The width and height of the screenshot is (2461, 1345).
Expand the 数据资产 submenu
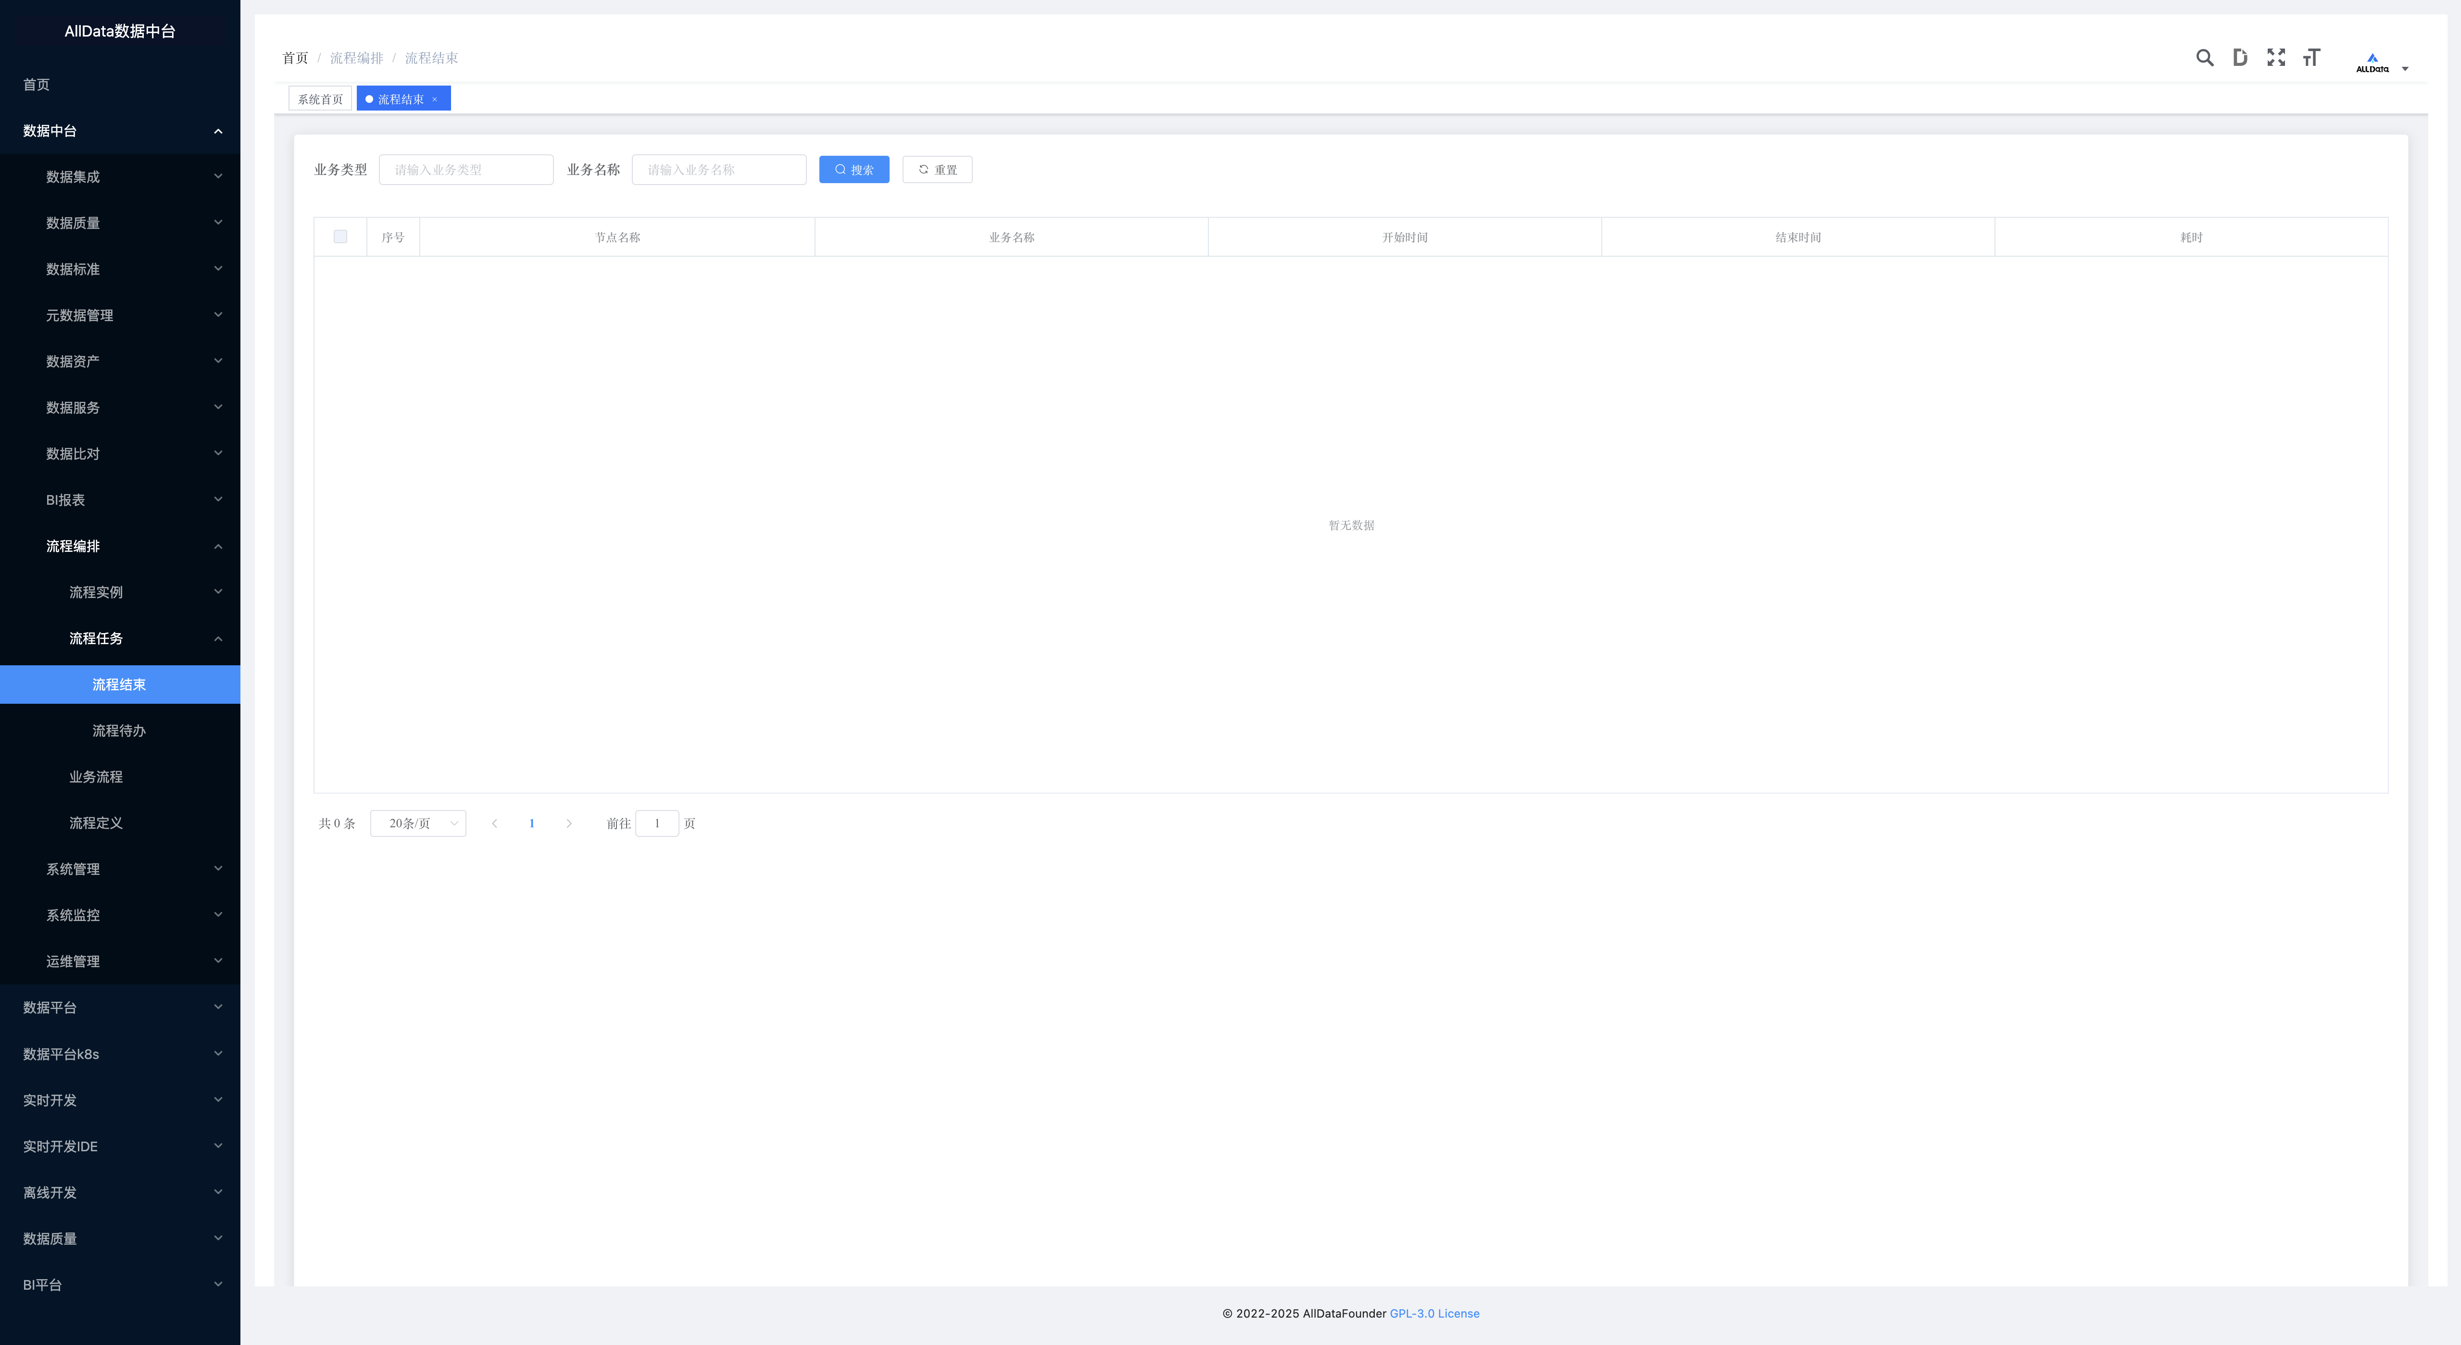[120, 361]
